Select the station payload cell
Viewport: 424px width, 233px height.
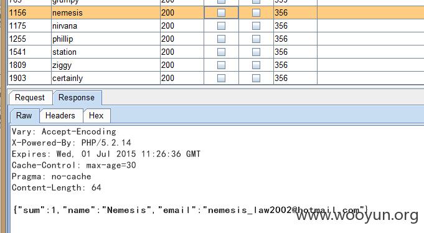(x=106, y=52)
